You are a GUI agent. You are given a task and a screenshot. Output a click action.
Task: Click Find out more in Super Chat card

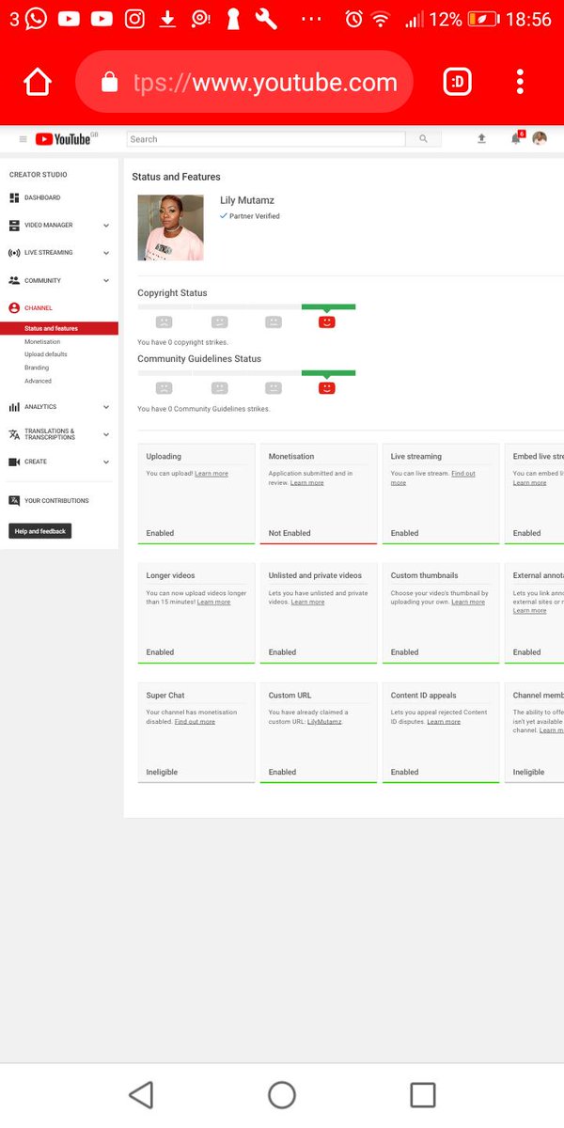(x=195, y=722)
